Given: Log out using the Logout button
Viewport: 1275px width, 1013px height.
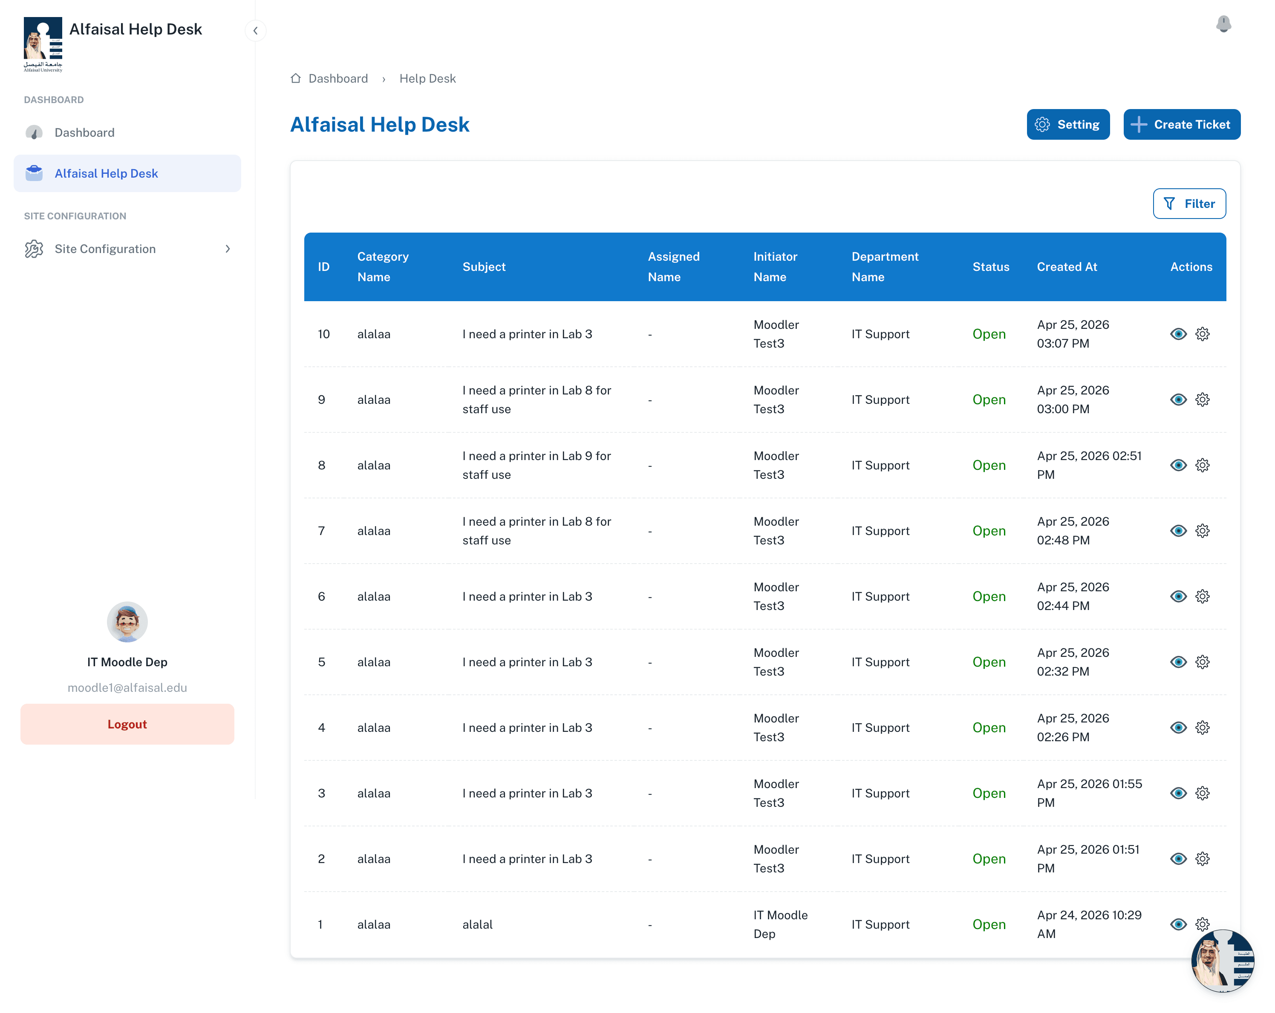Looking at the screenshot, I should [x=127, y=723].
